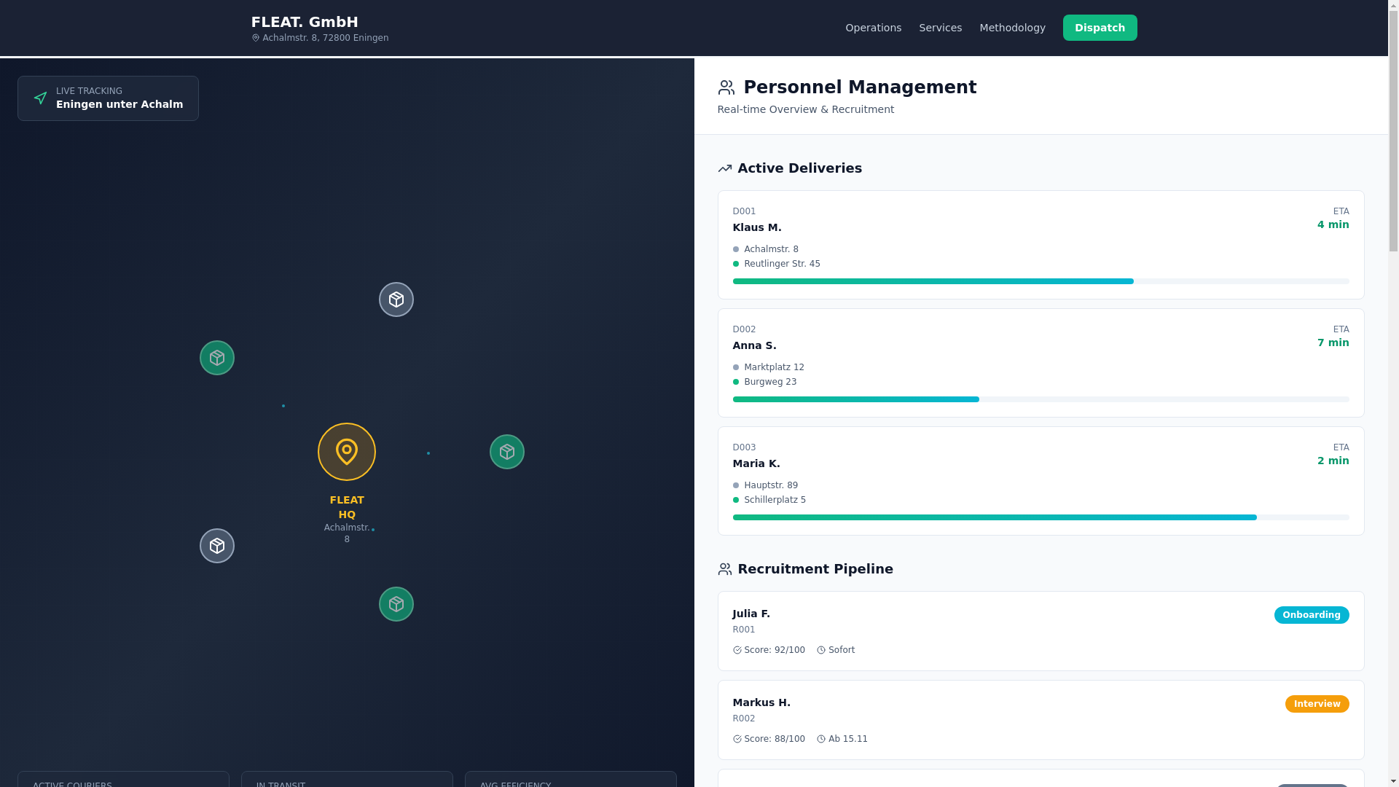Click the Active Deliveries trending arrow icon
The width and height of the screenshot is (1399, 787).
click(x=725, y=168)
